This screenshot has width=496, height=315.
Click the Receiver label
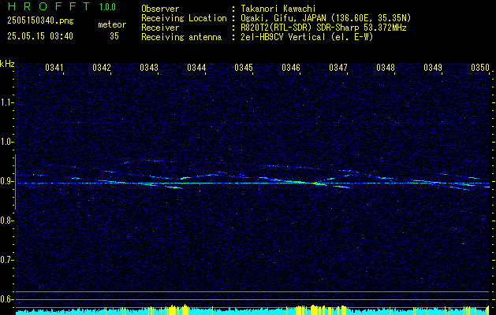pos(160,28)
